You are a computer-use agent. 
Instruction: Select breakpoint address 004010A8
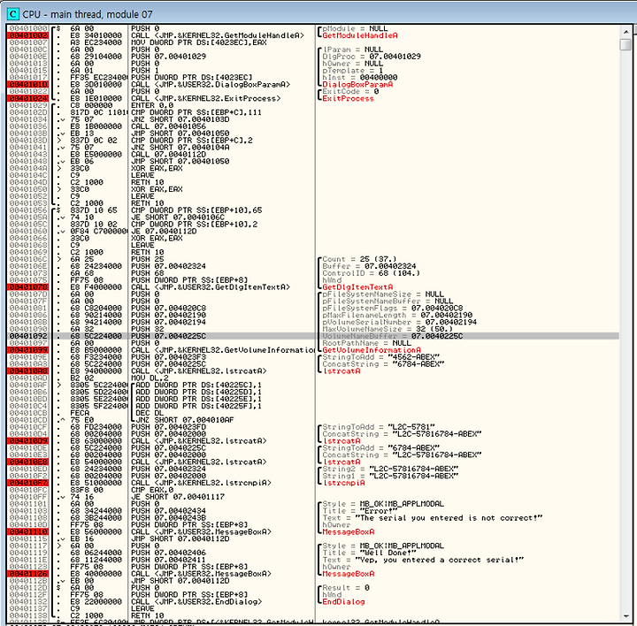(x=28, y=371)
